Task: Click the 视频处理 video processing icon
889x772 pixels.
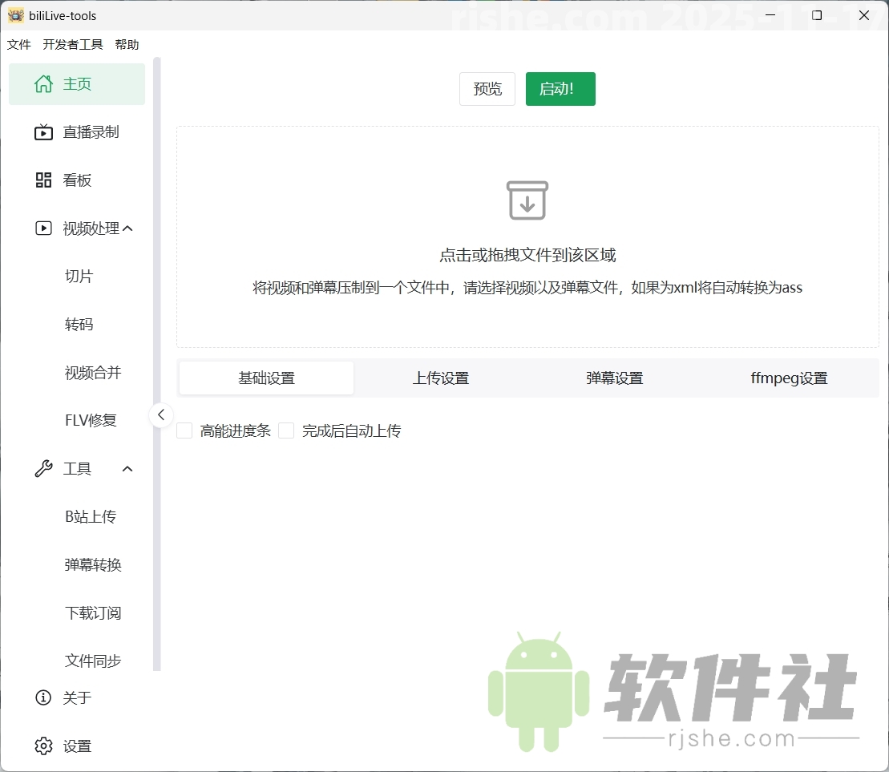Action: (42, 228)
